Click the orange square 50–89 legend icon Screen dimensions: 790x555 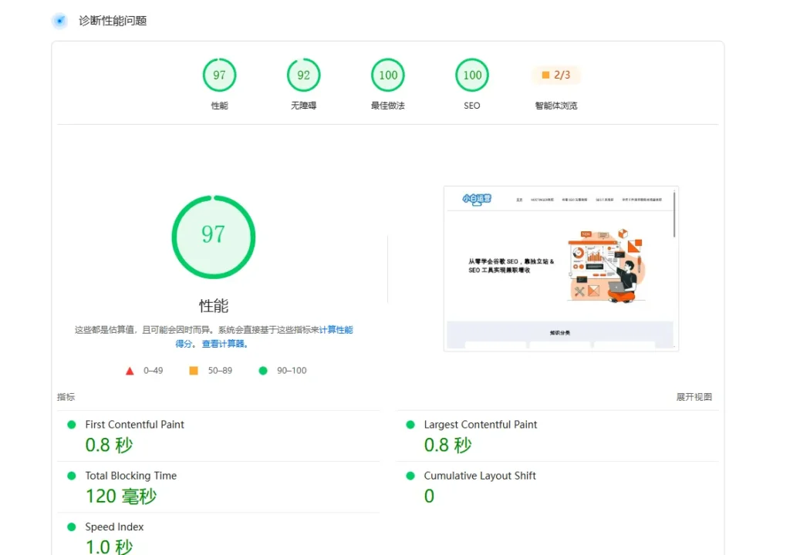point(194,371)
